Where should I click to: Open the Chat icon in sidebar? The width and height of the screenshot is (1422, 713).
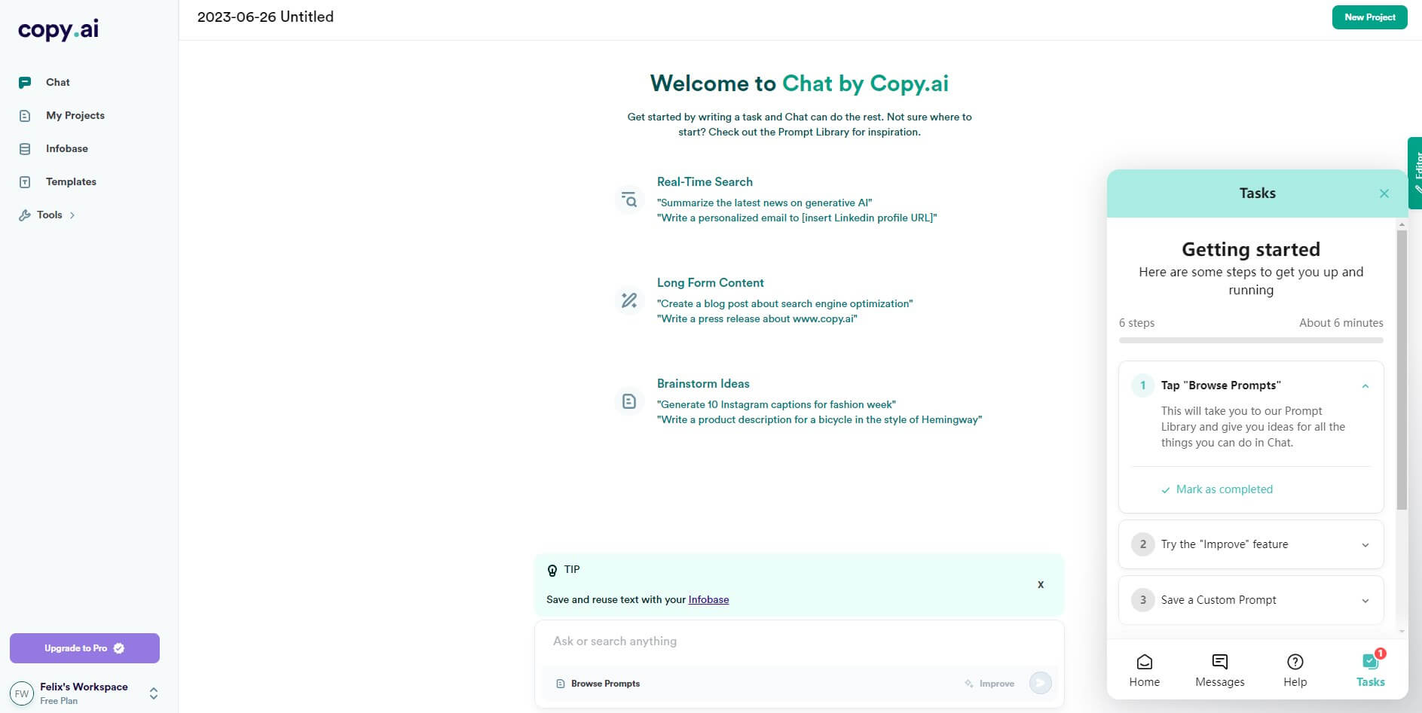(x=25, y=83)
